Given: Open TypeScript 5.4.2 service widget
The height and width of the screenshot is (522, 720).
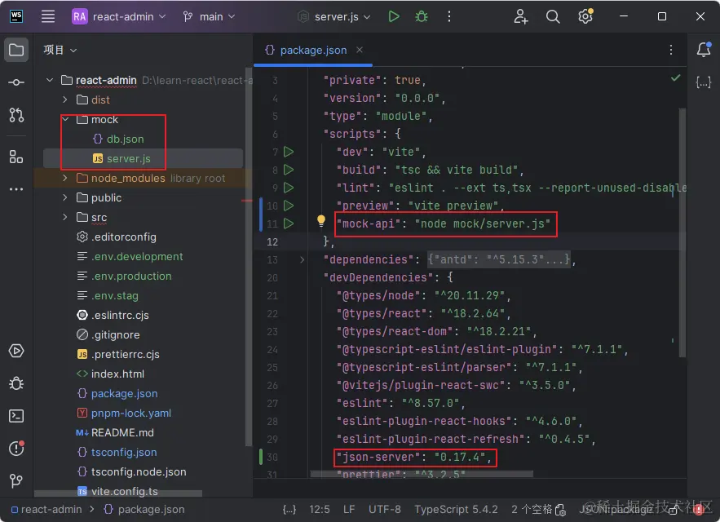Looking at the screenshot, I should coord(456,509).
